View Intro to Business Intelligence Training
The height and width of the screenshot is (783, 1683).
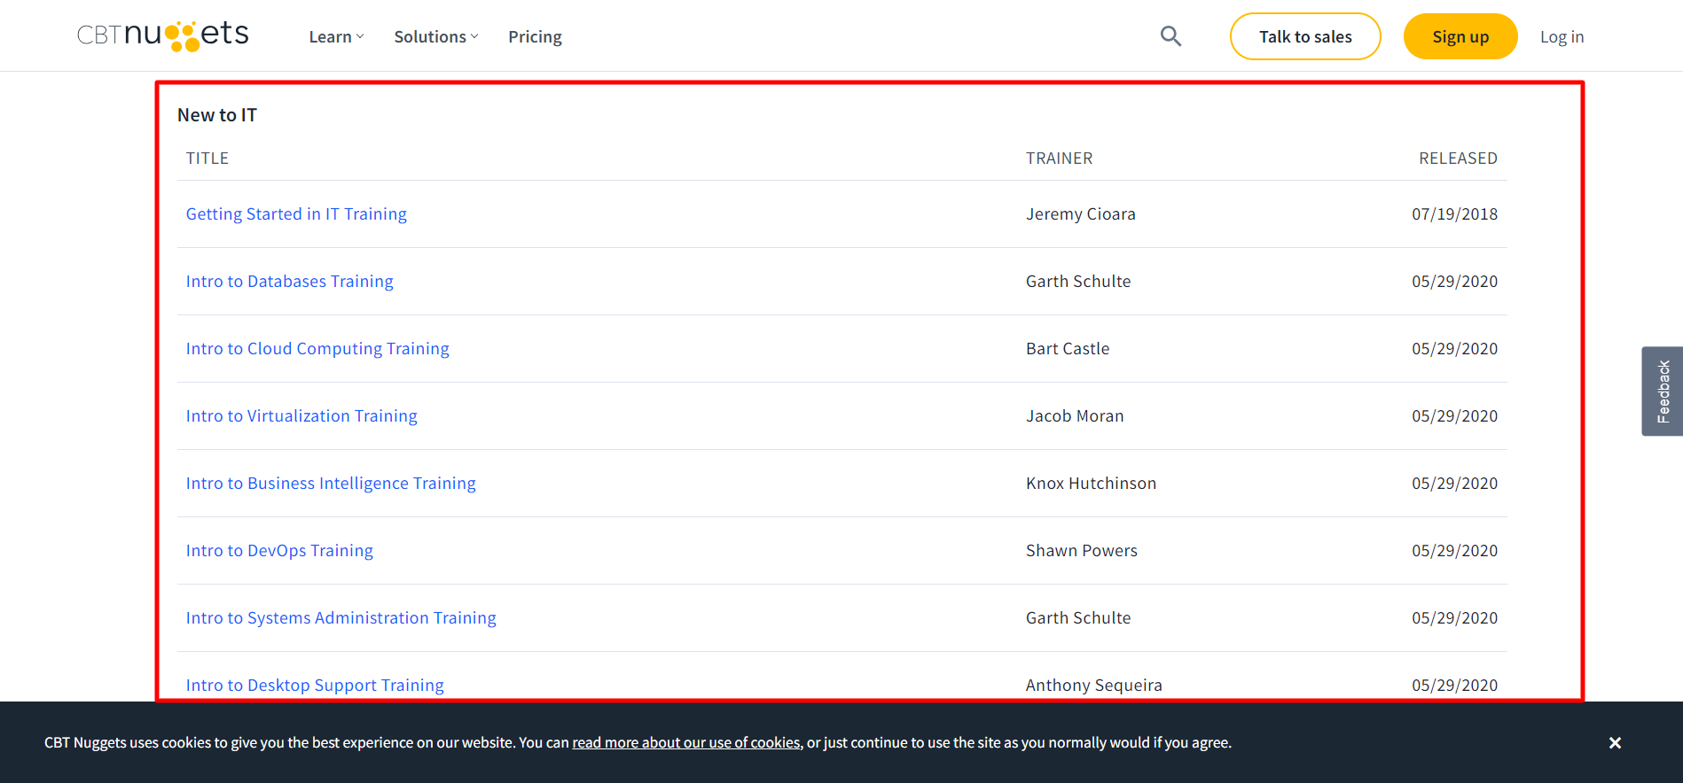(331, 484)
